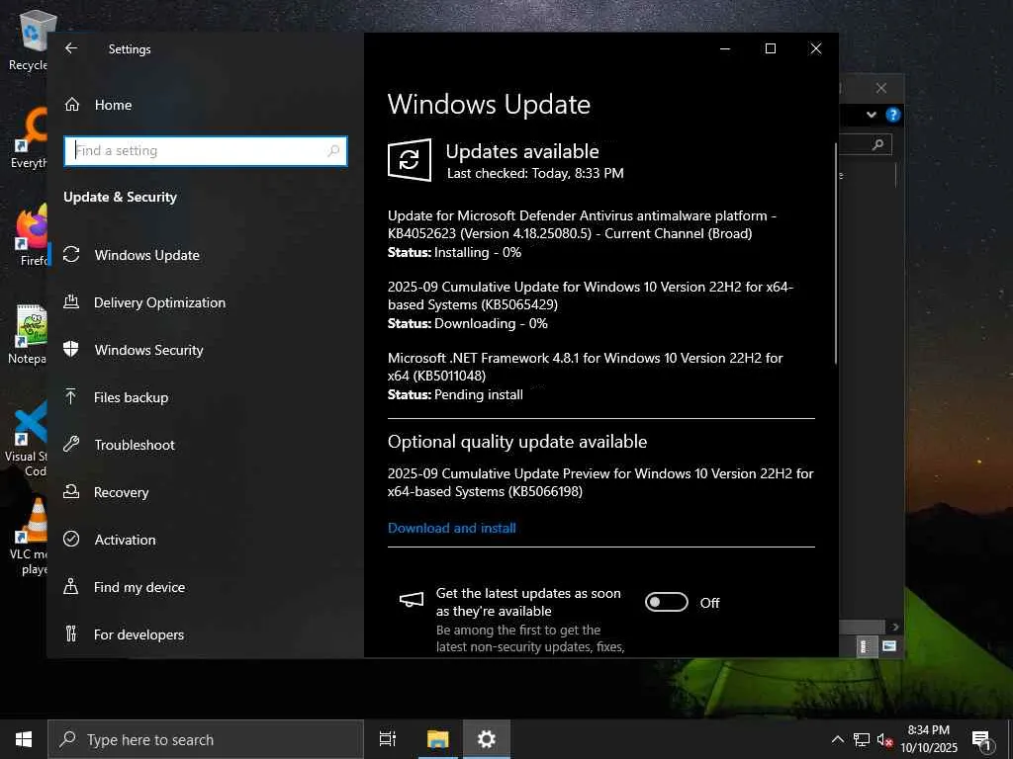Expand ribbon chevron in background window
This screenshot has width=1013, height=759.
[x=872, y=115]
